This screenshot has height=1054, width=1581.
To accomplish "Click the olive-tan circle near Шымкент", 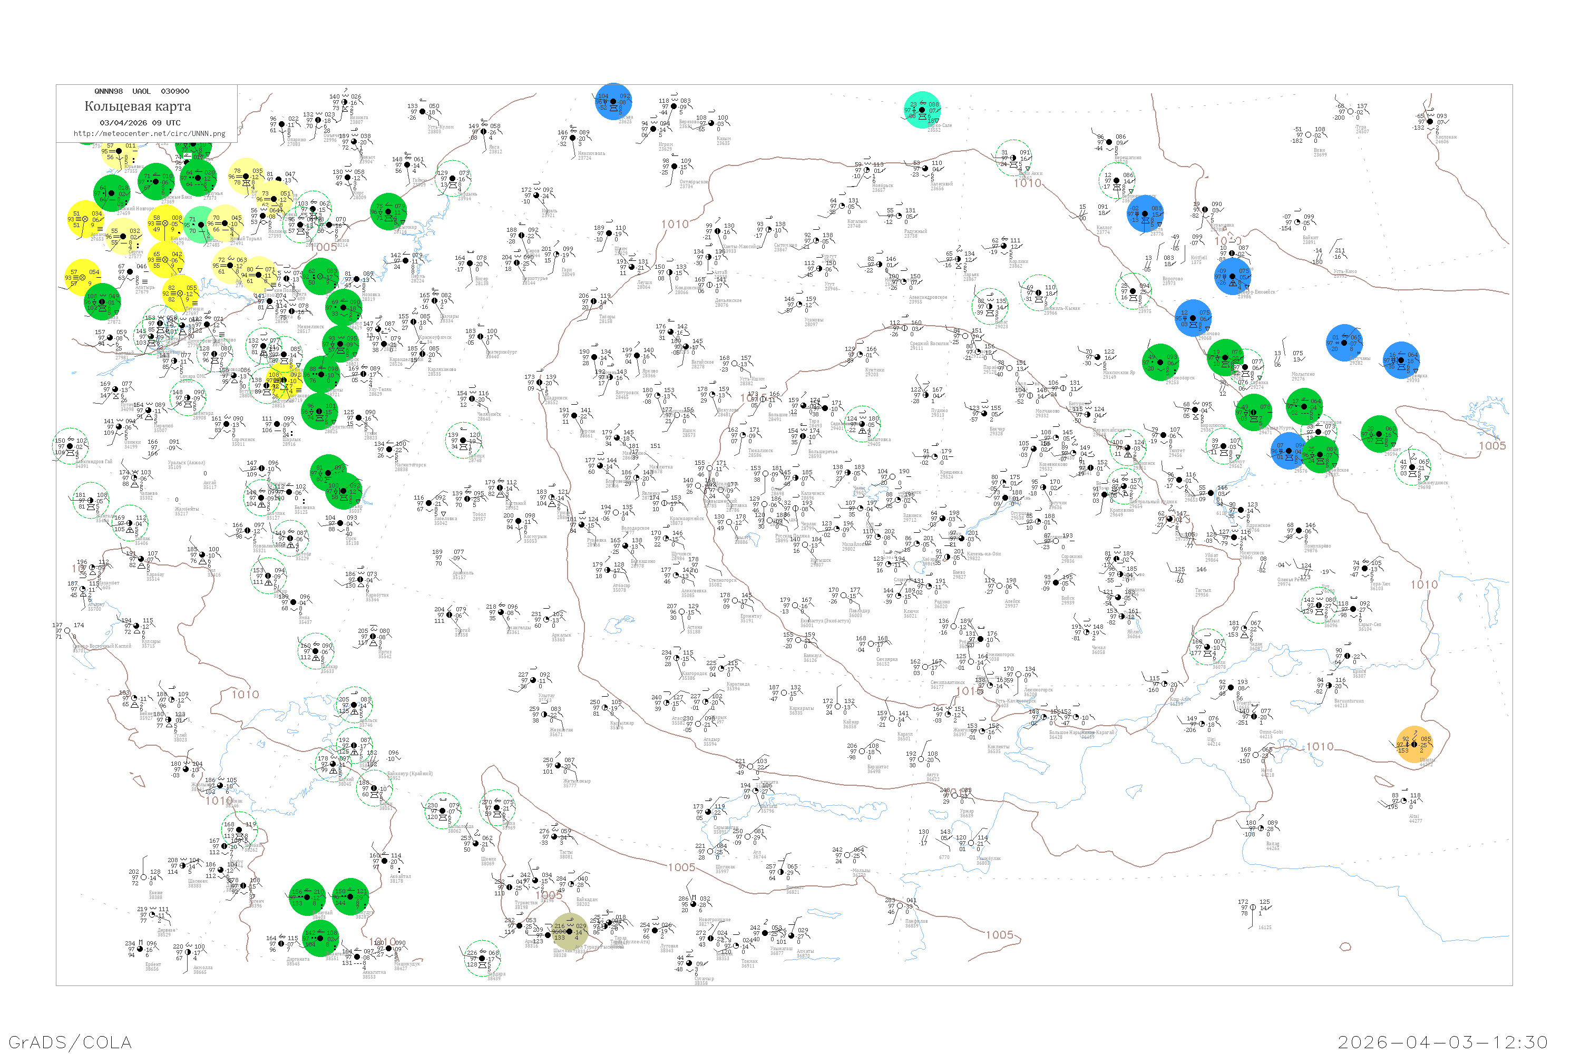I will tap(569, 932).
